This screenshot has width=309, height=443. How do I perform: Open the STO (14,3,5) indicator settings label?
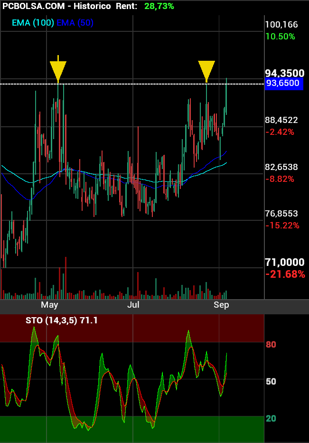point(62,320)
